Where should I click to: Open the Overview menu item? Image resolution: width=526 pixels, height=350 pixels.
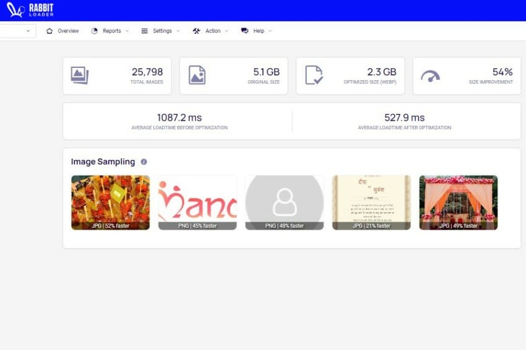coord(63,31)
